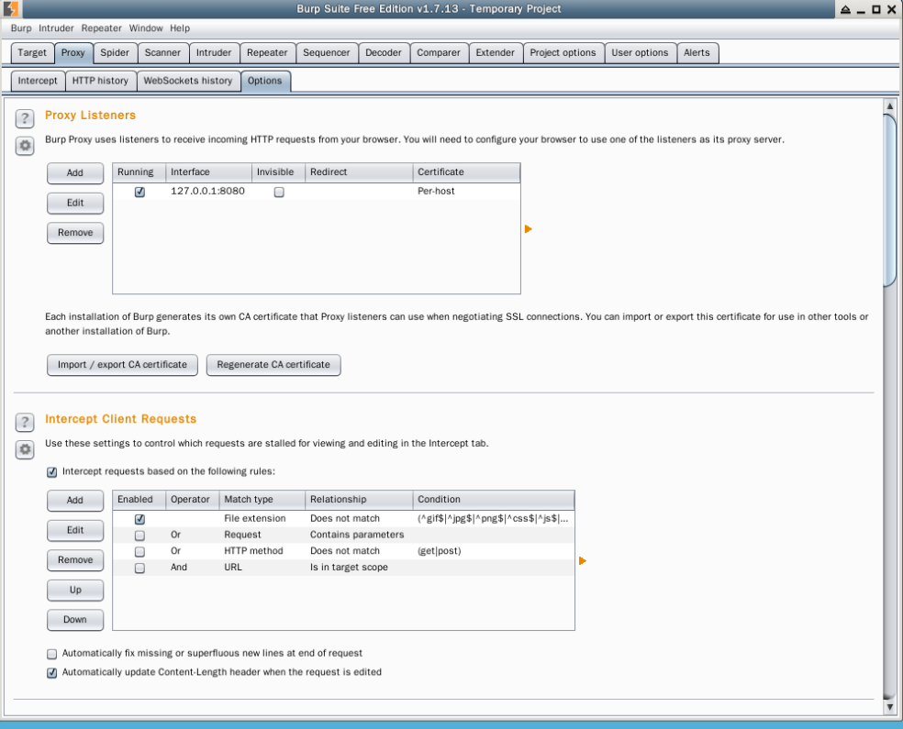Enable automatic fix of missing new lines
Viewport: 903px width, 729px height.
(51, 654)
